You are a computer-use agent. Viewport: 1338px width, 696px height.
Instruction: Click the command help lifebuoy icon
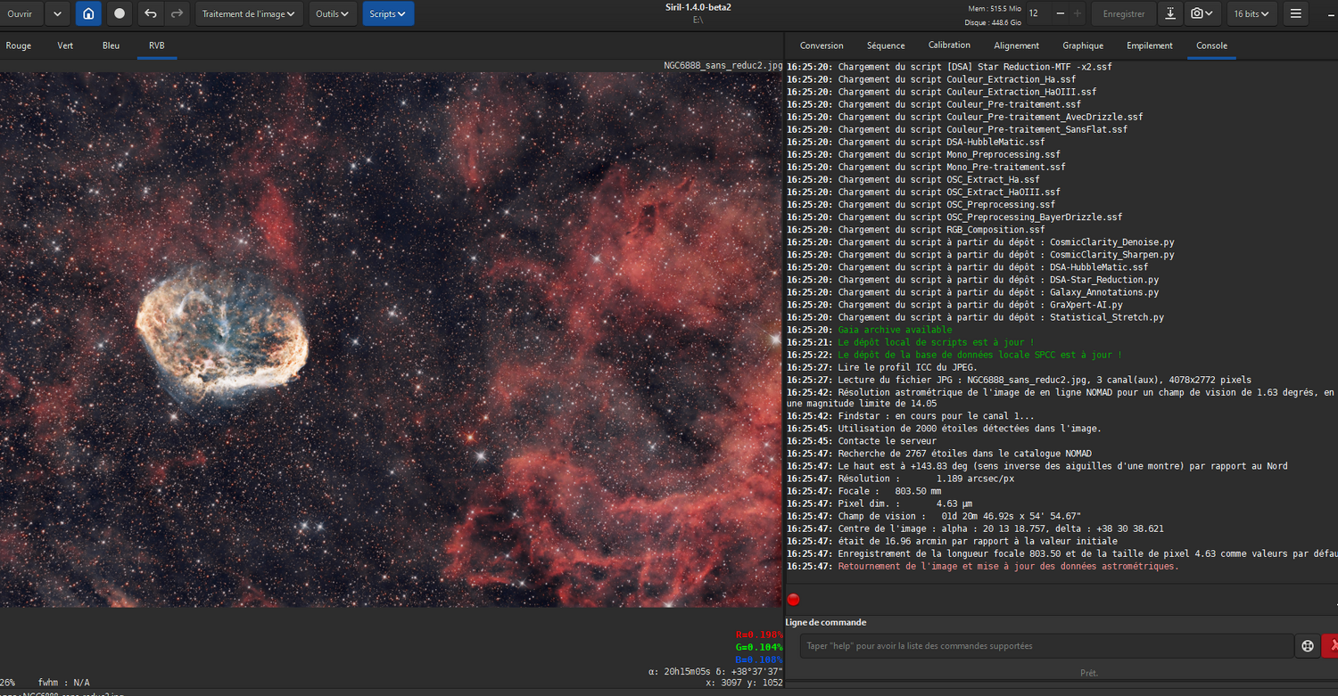click(1308, 646)
